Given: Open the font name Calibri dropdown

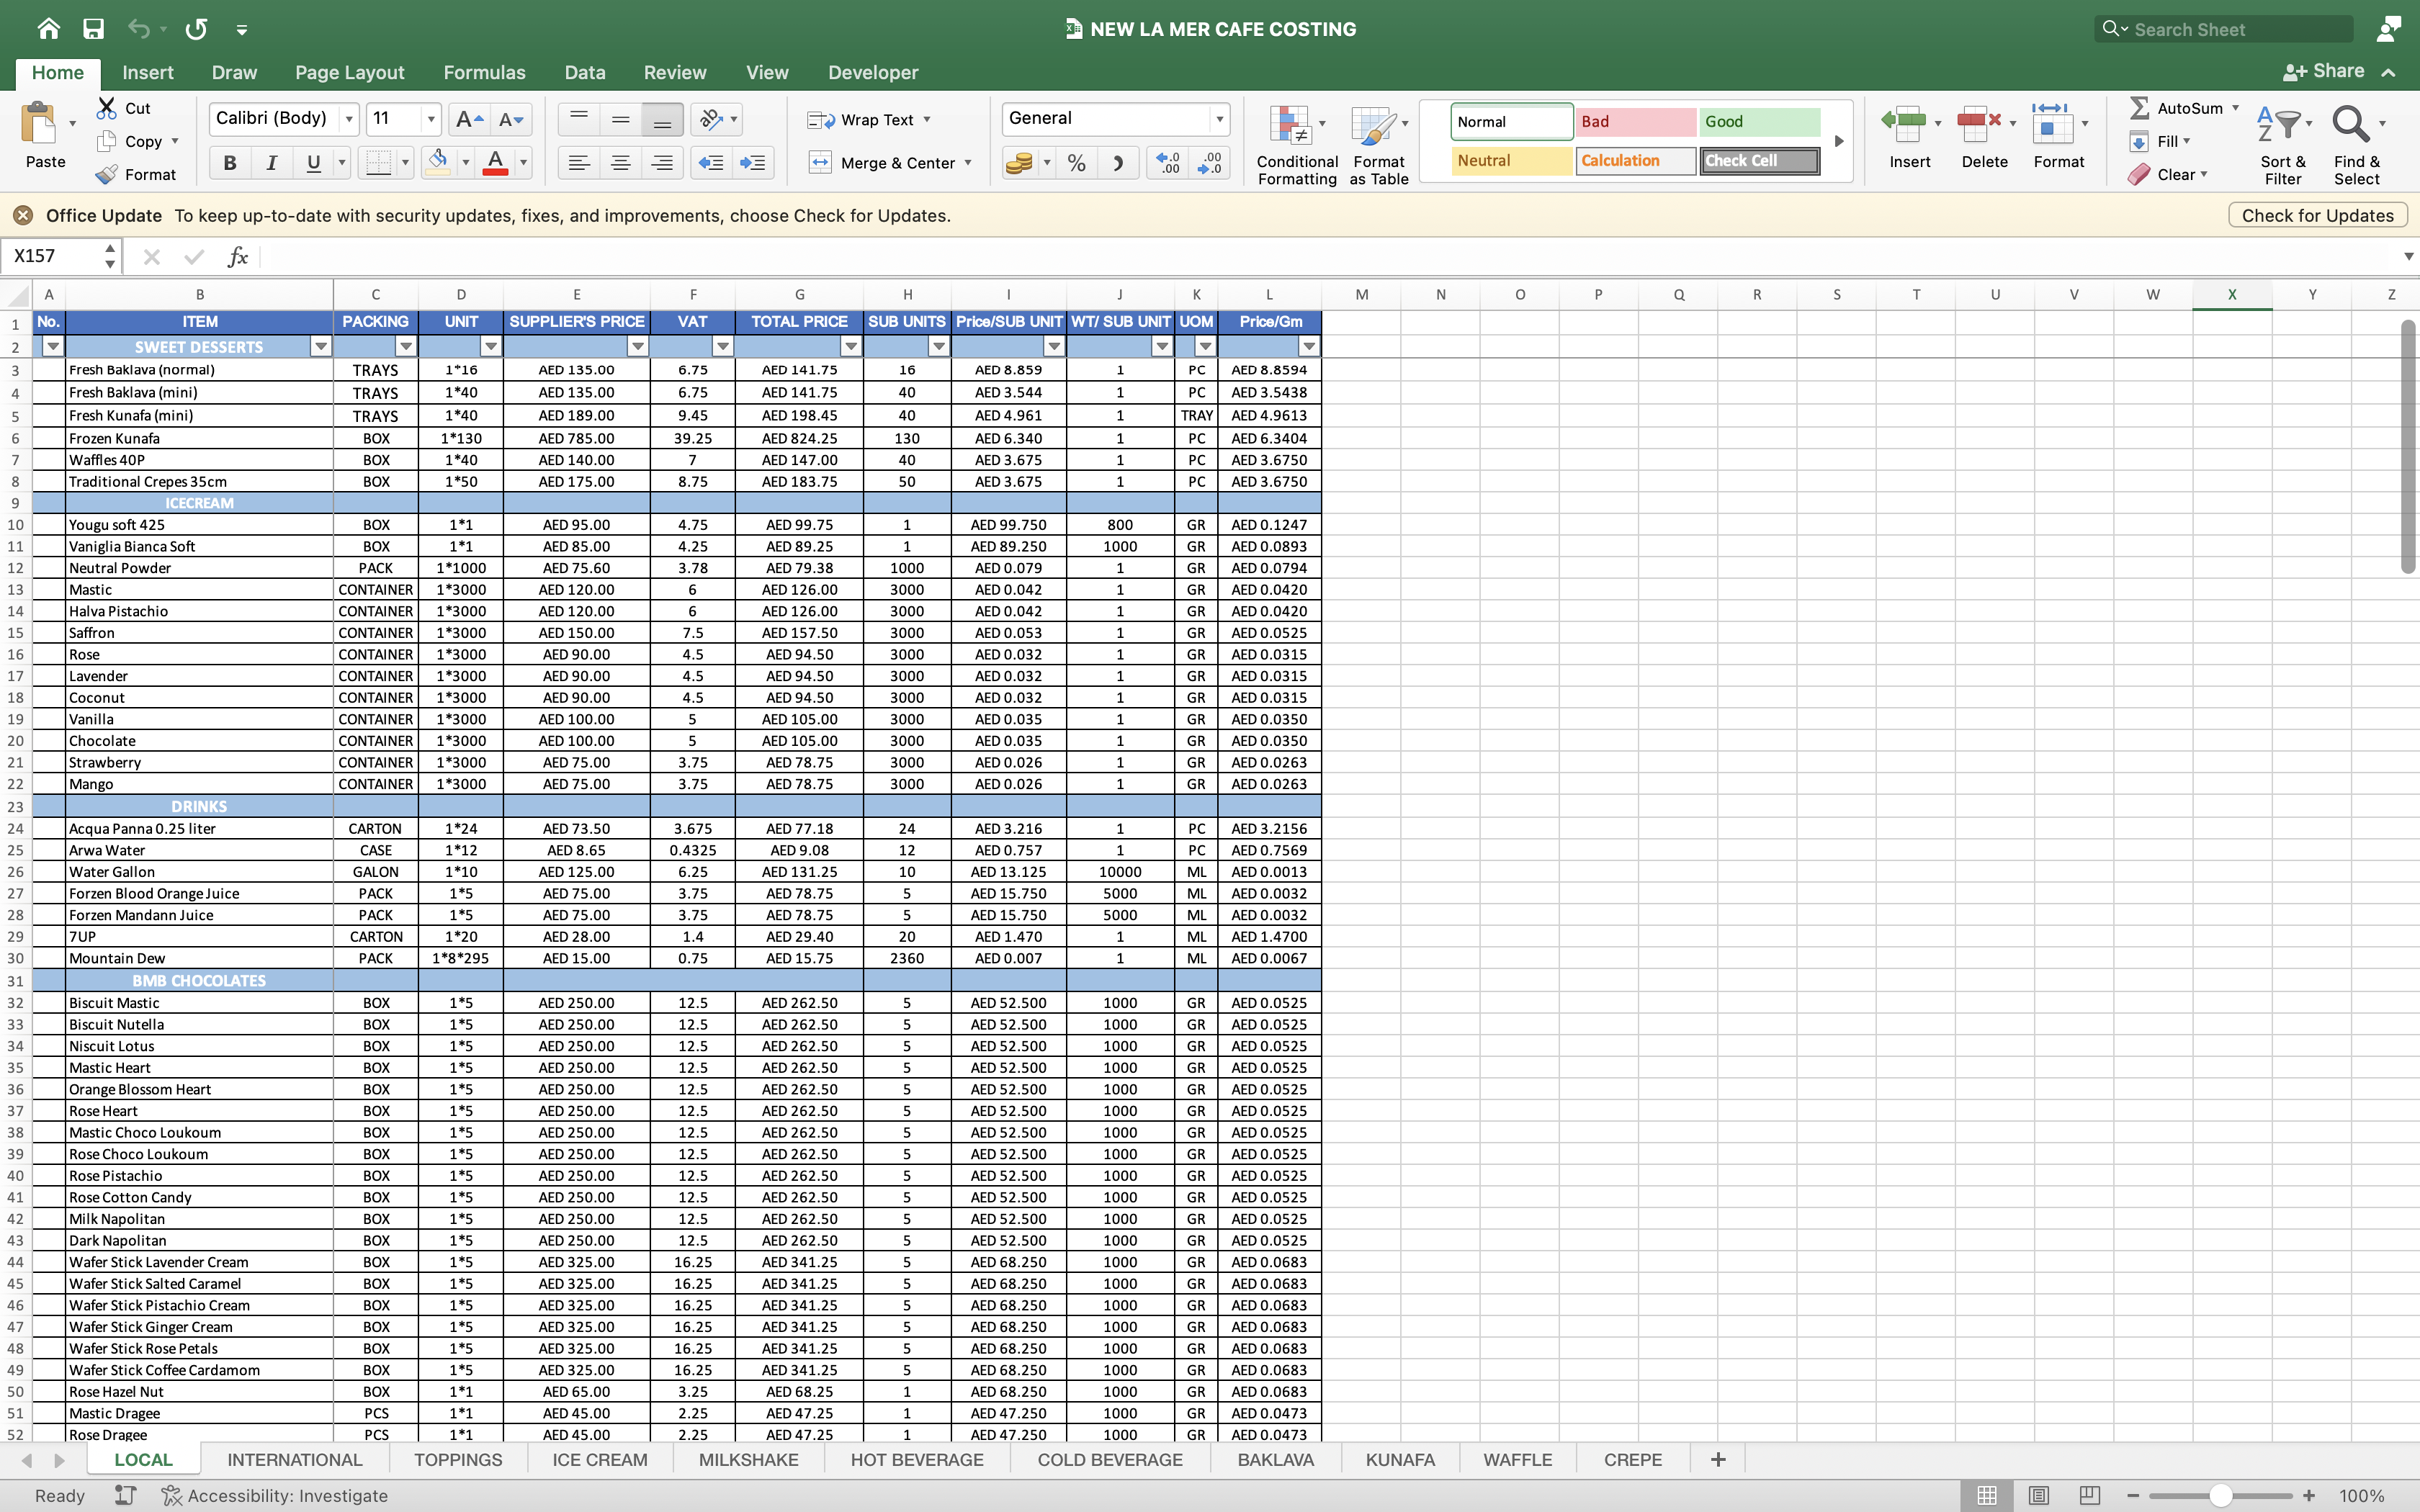Looking at the screenshot, I should coord(349,119).
